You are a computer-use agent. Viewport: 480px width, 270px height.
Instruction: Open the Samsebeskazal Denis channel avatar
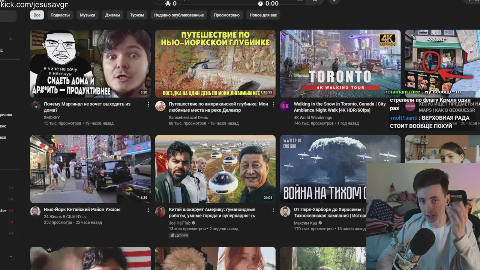click(x=160, y=106)
